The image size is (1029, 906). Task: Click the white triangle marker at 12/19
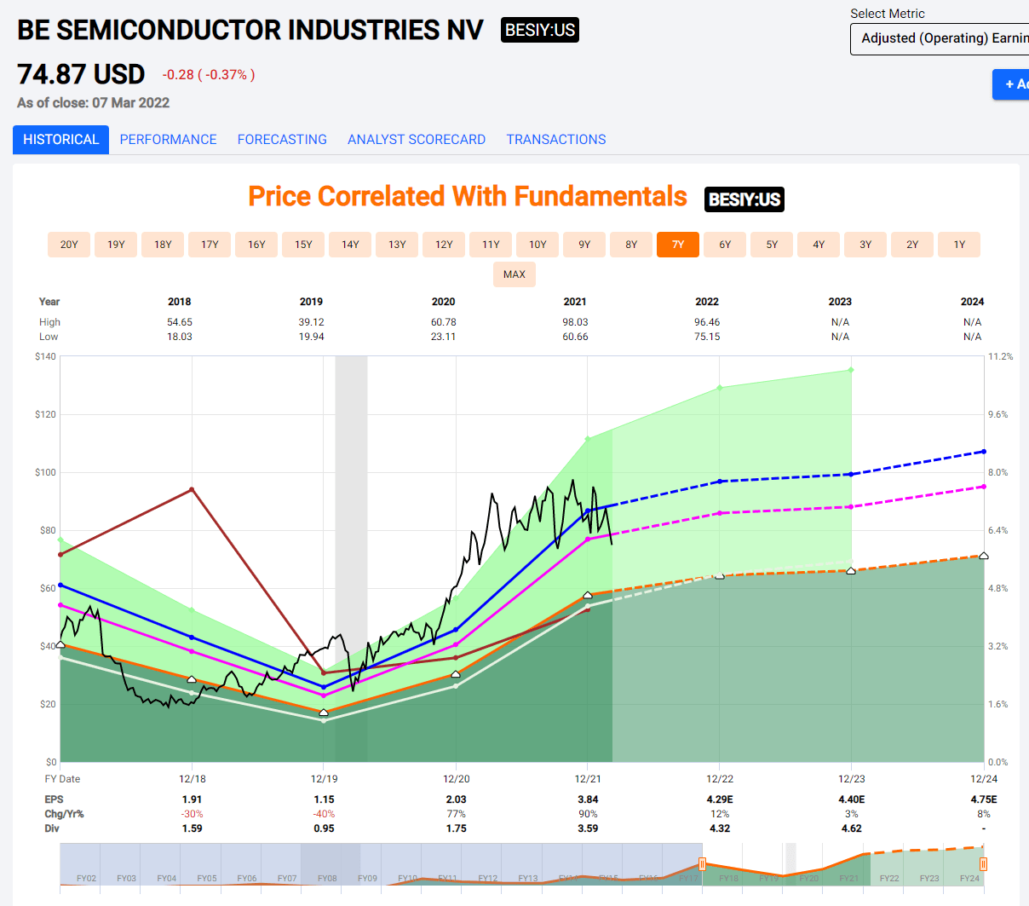tap(324, 712)
